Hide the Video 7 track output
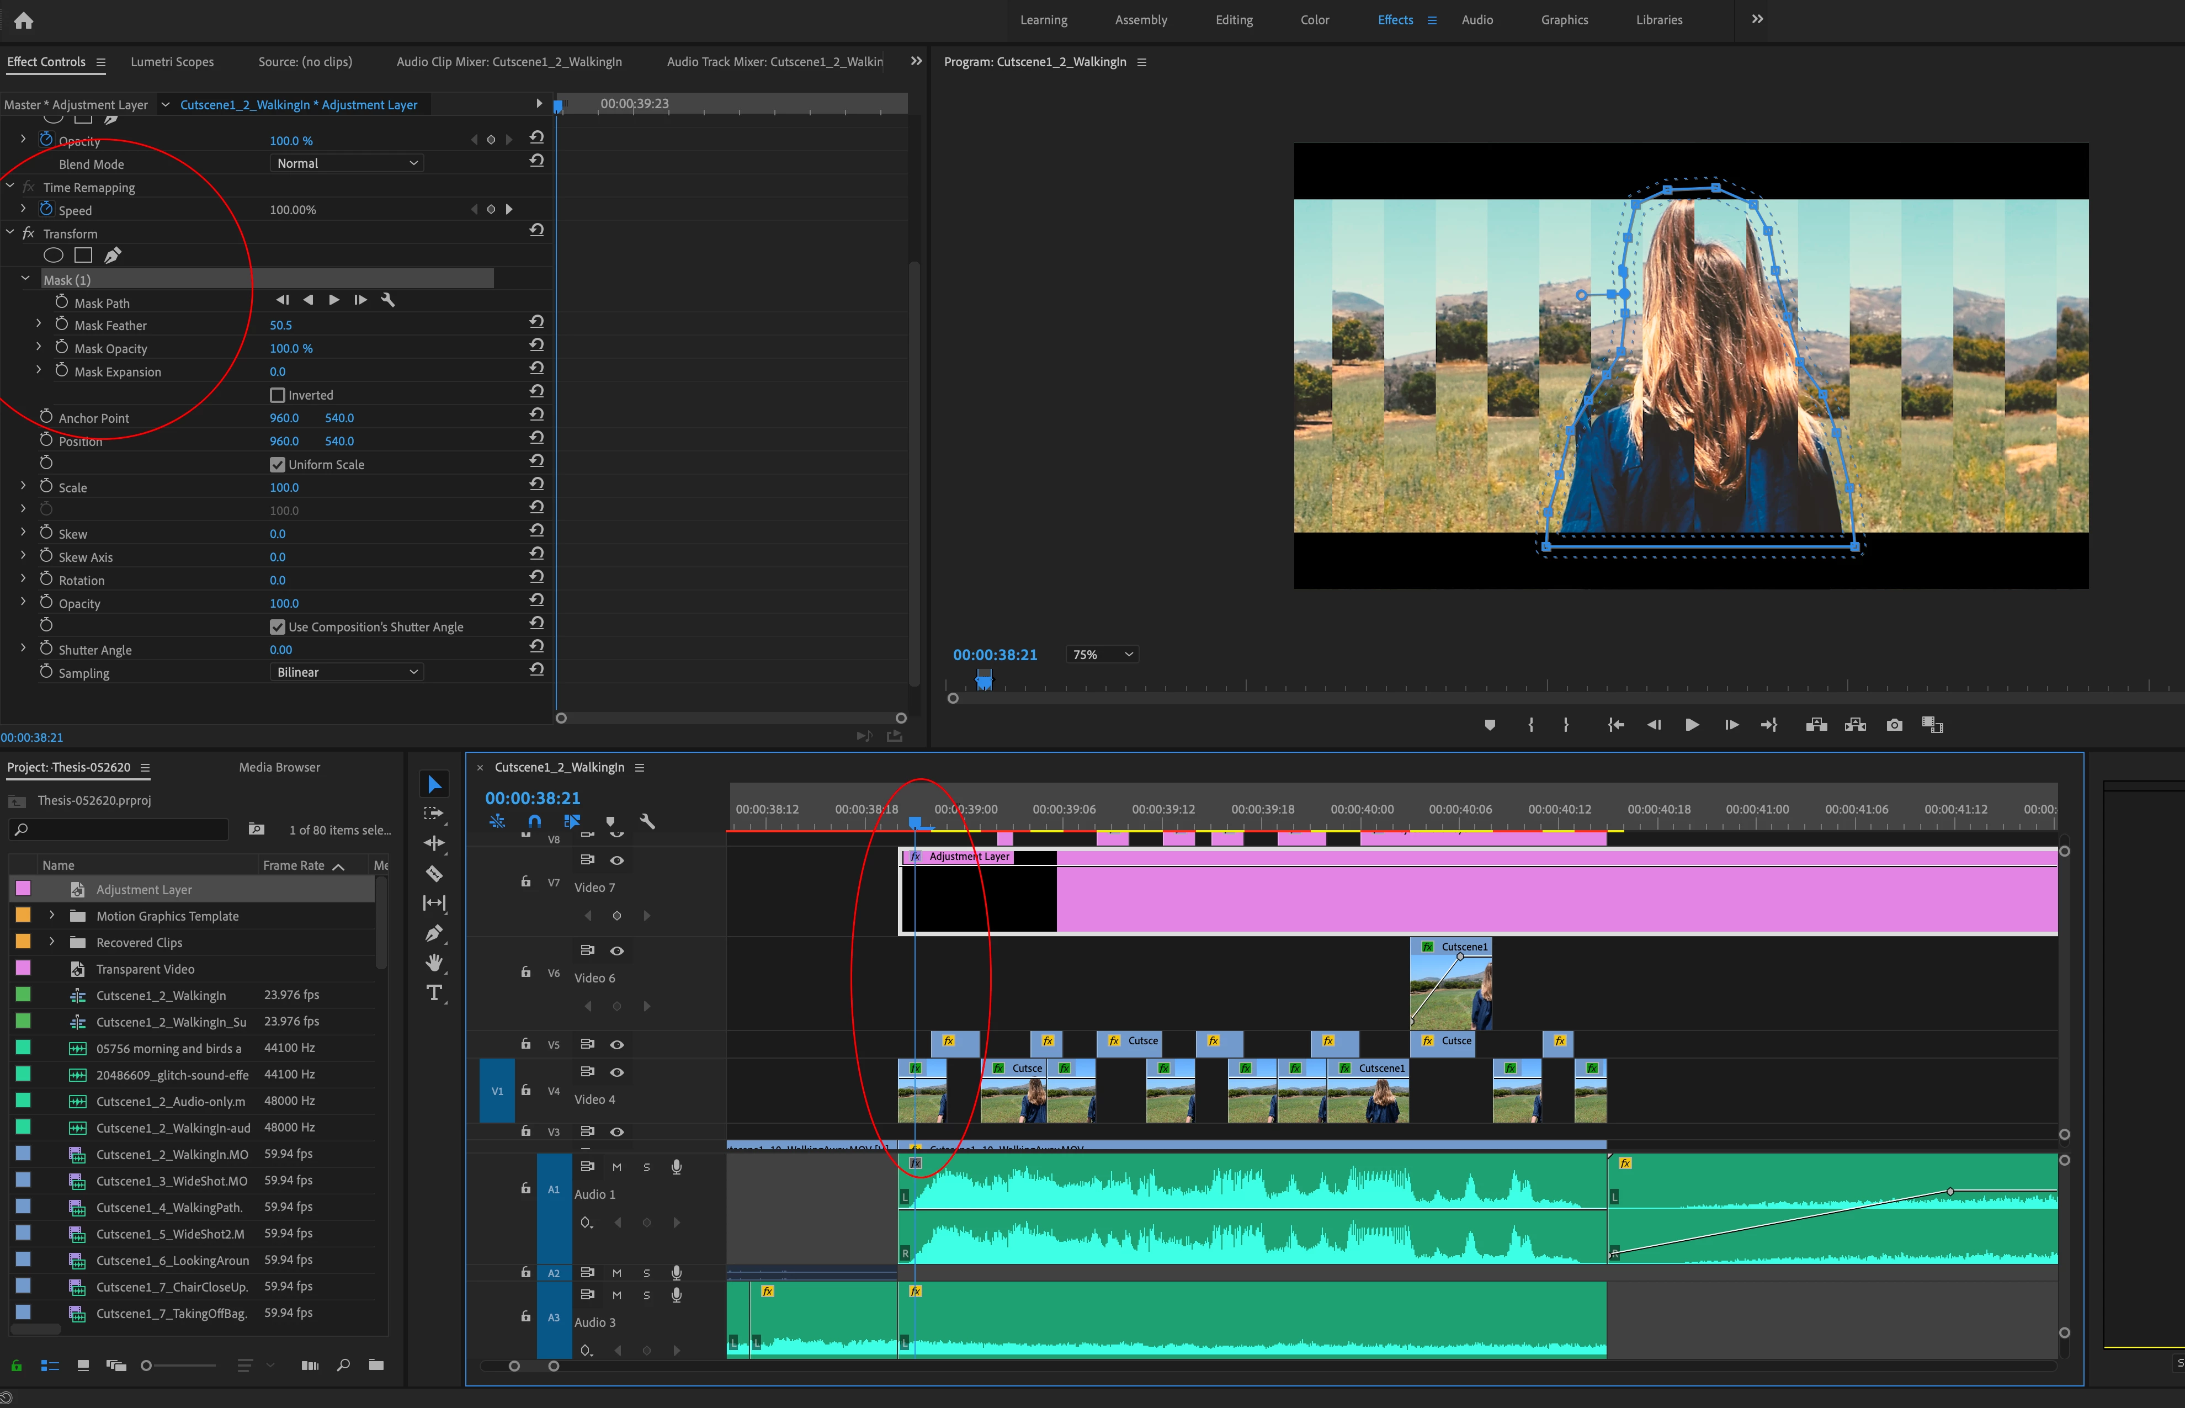The width and height of the screenshot is (2185, 1408). click(617, 860)
